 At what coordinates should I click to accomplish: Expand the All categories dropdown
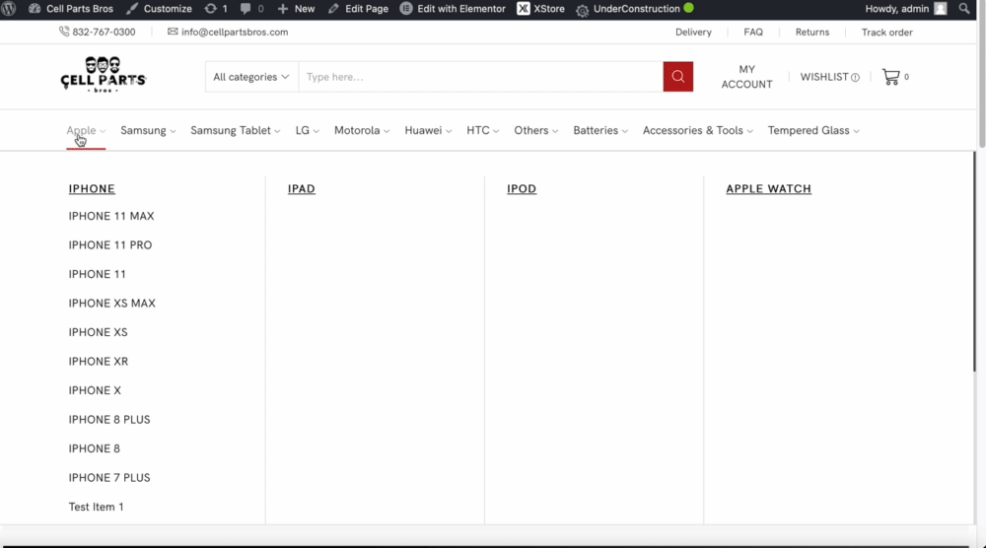251,77
